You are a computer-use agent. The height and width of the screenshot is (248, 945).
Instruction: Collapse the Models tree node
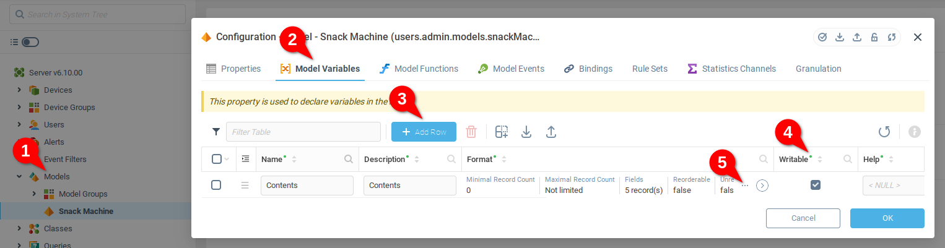point(19,176)
